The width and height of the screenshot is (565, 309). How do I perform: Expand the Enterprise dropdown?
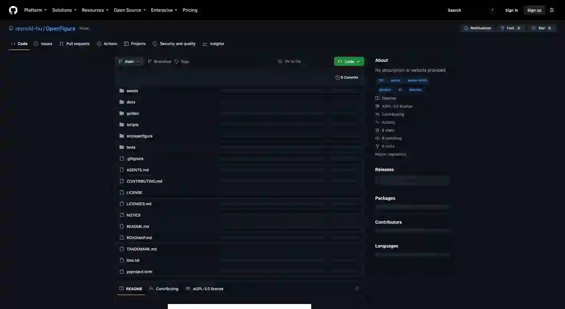pyautogui.click(x=164, y=10)
